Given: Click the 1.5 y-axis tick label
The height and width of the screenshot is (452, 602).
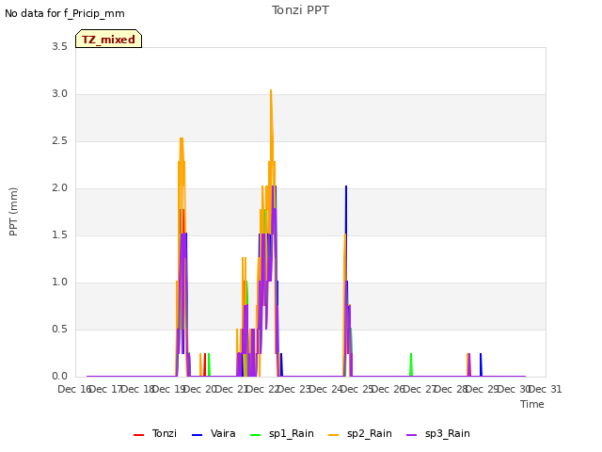Looking at the screenshot, I should 59,234.
